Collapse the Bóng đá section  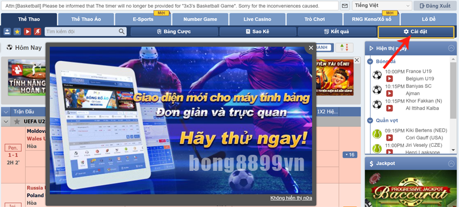pyautogui.click(x=370, y=61)
